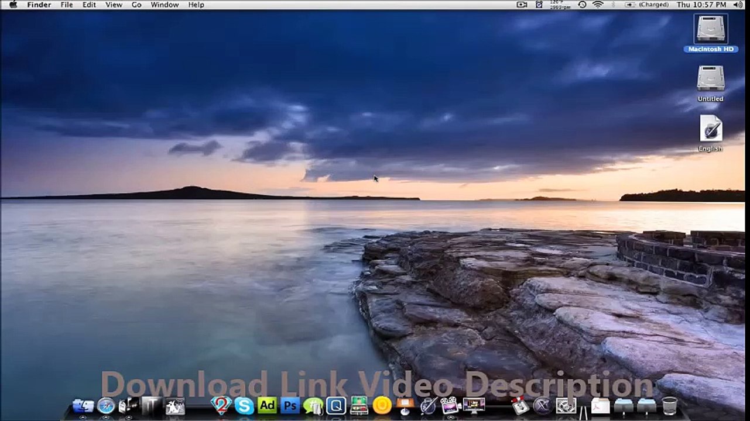Viewport: 750px width, 421px height.
Task: Open the Go menu
Action: pyautogui.click(x=136, y=5)
